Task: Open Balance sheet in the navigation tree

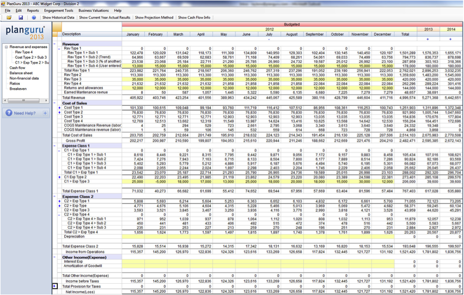Action: (21, 73)
